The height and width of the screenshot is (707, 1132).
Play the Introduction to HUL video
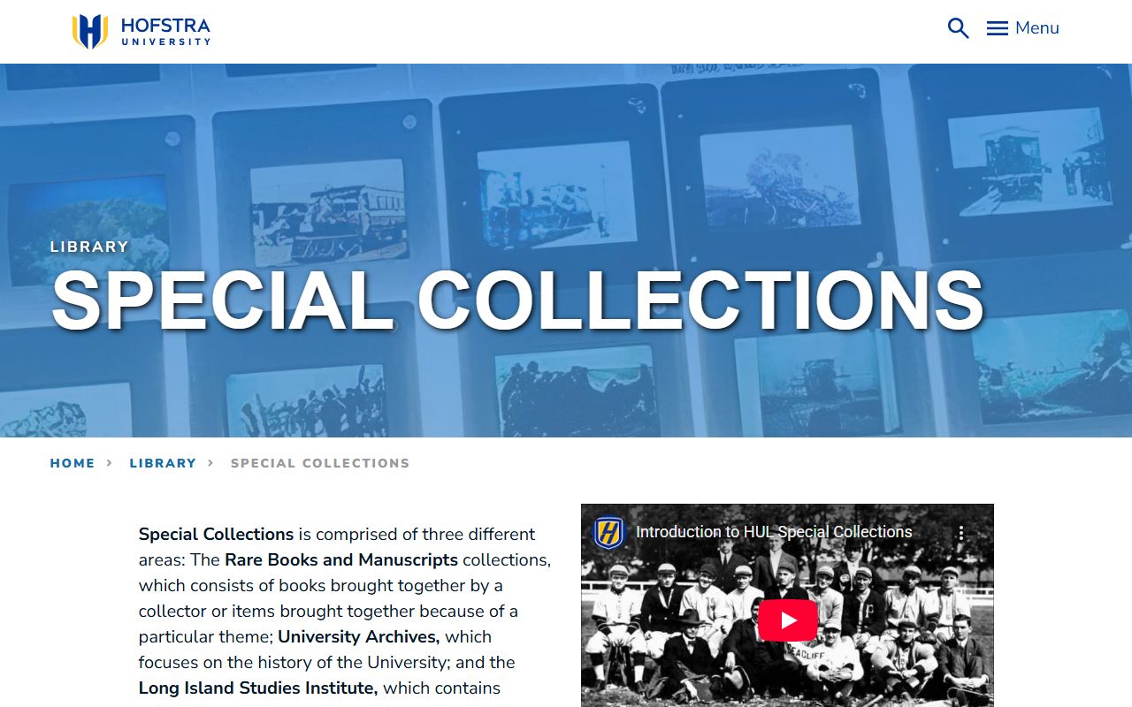(x=787, y=620)
